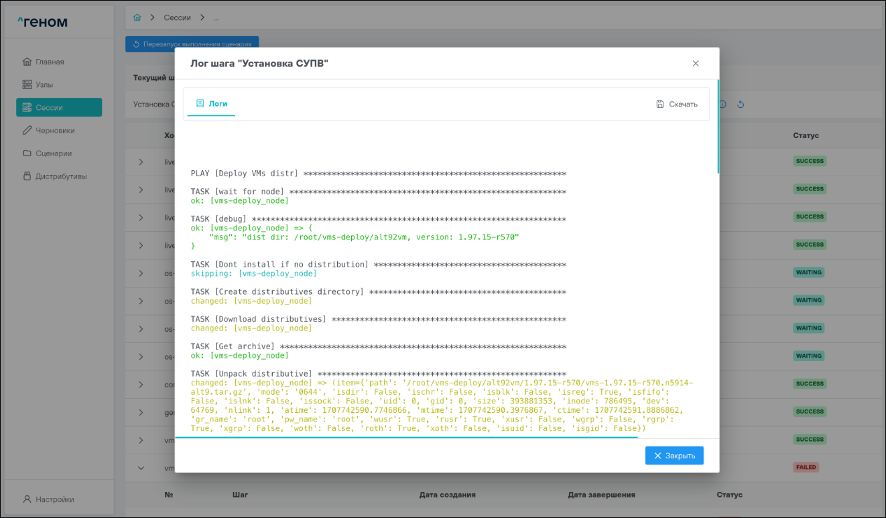Click the refresh icon beside the step
The height and width of the screenshot is (518, 886).
[741, 105]
